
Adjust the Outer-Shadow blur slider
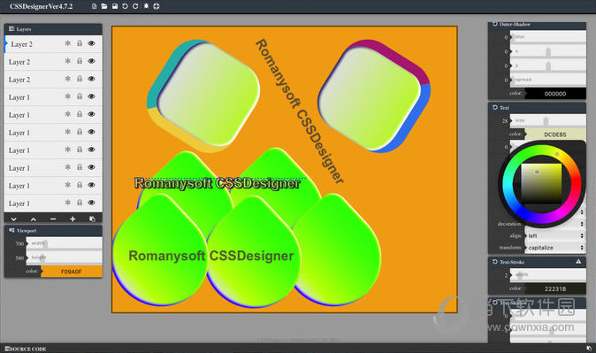click(x=547, y=37)
